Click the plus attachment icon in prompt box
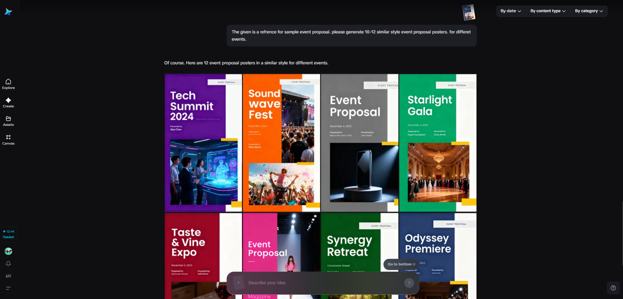The width and height of the screenshot is (623, 299). click(x=239, y=283)
